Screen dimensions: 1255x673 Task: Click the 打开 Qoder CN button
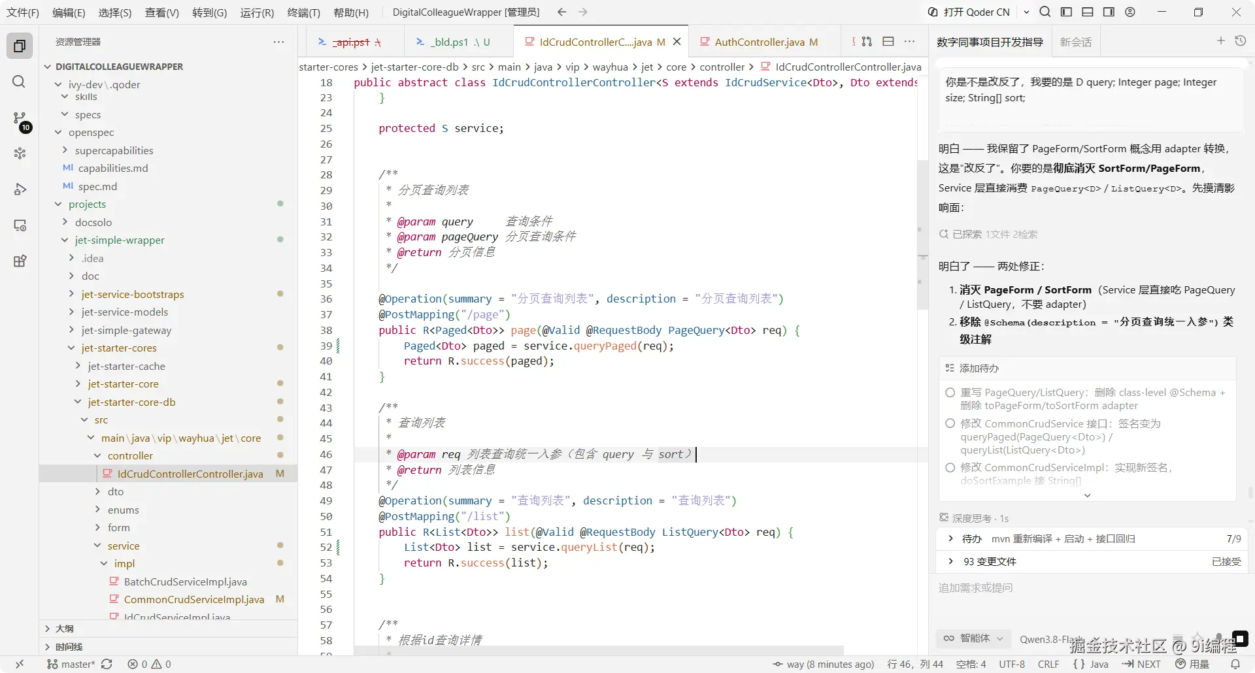point(969,12)
